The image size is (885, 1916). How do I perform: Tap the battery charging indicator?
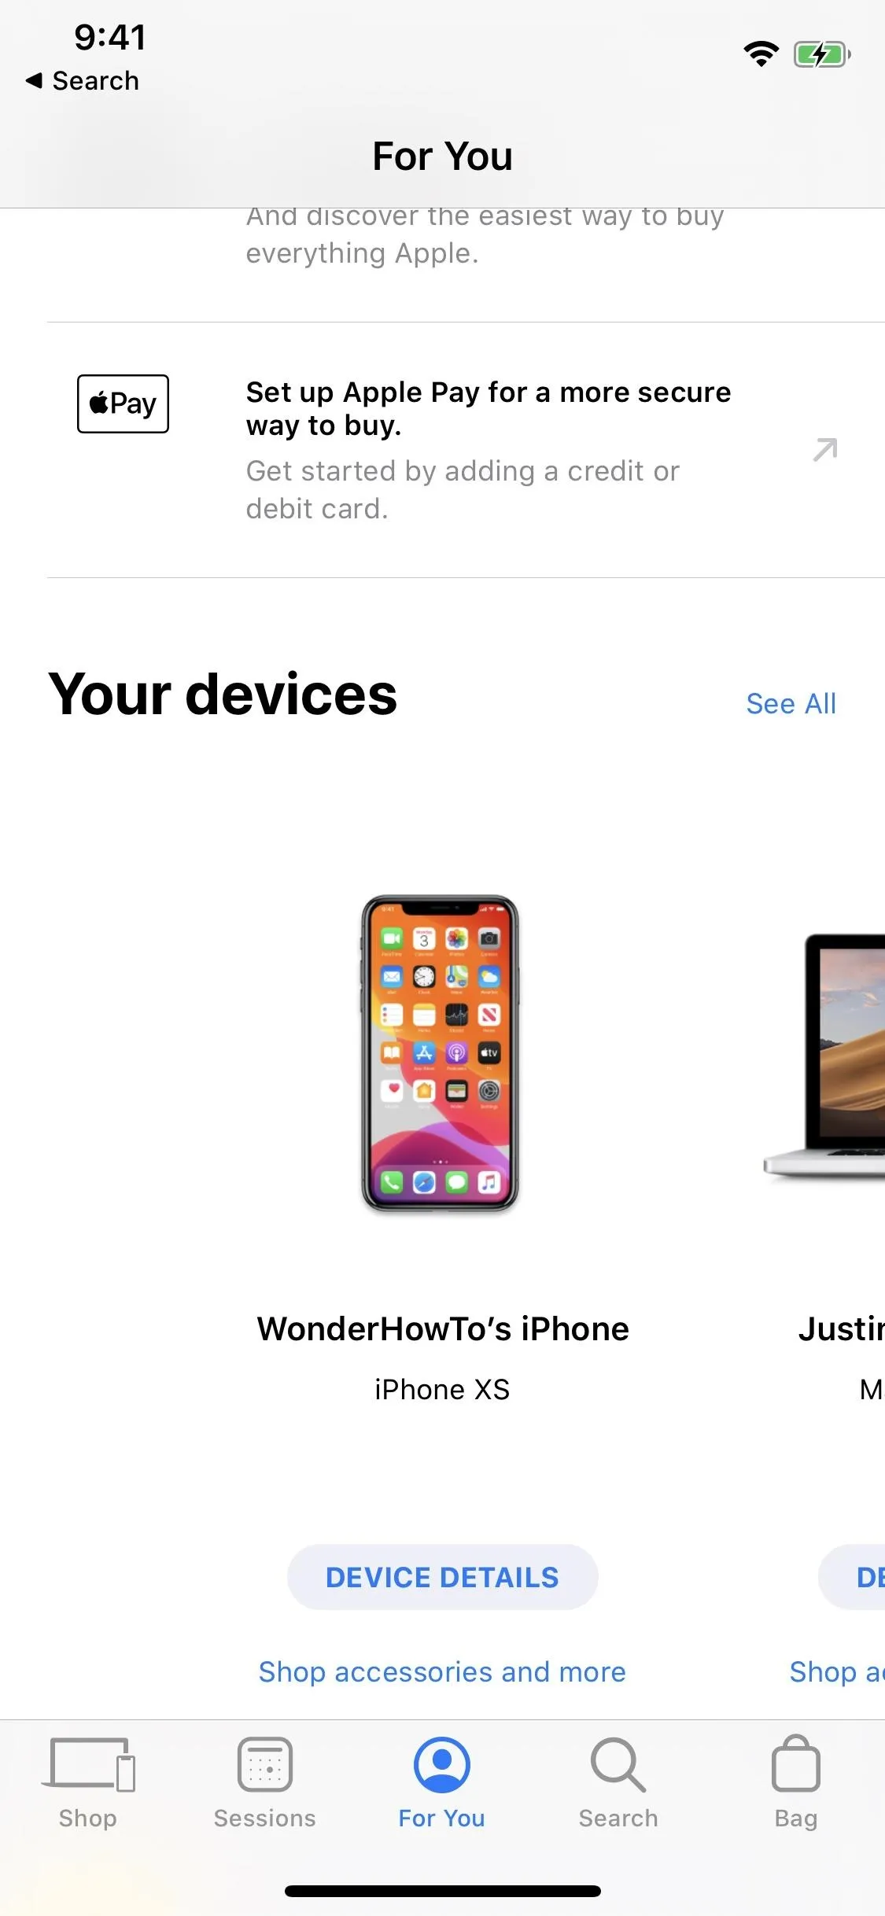coord(822,54)
